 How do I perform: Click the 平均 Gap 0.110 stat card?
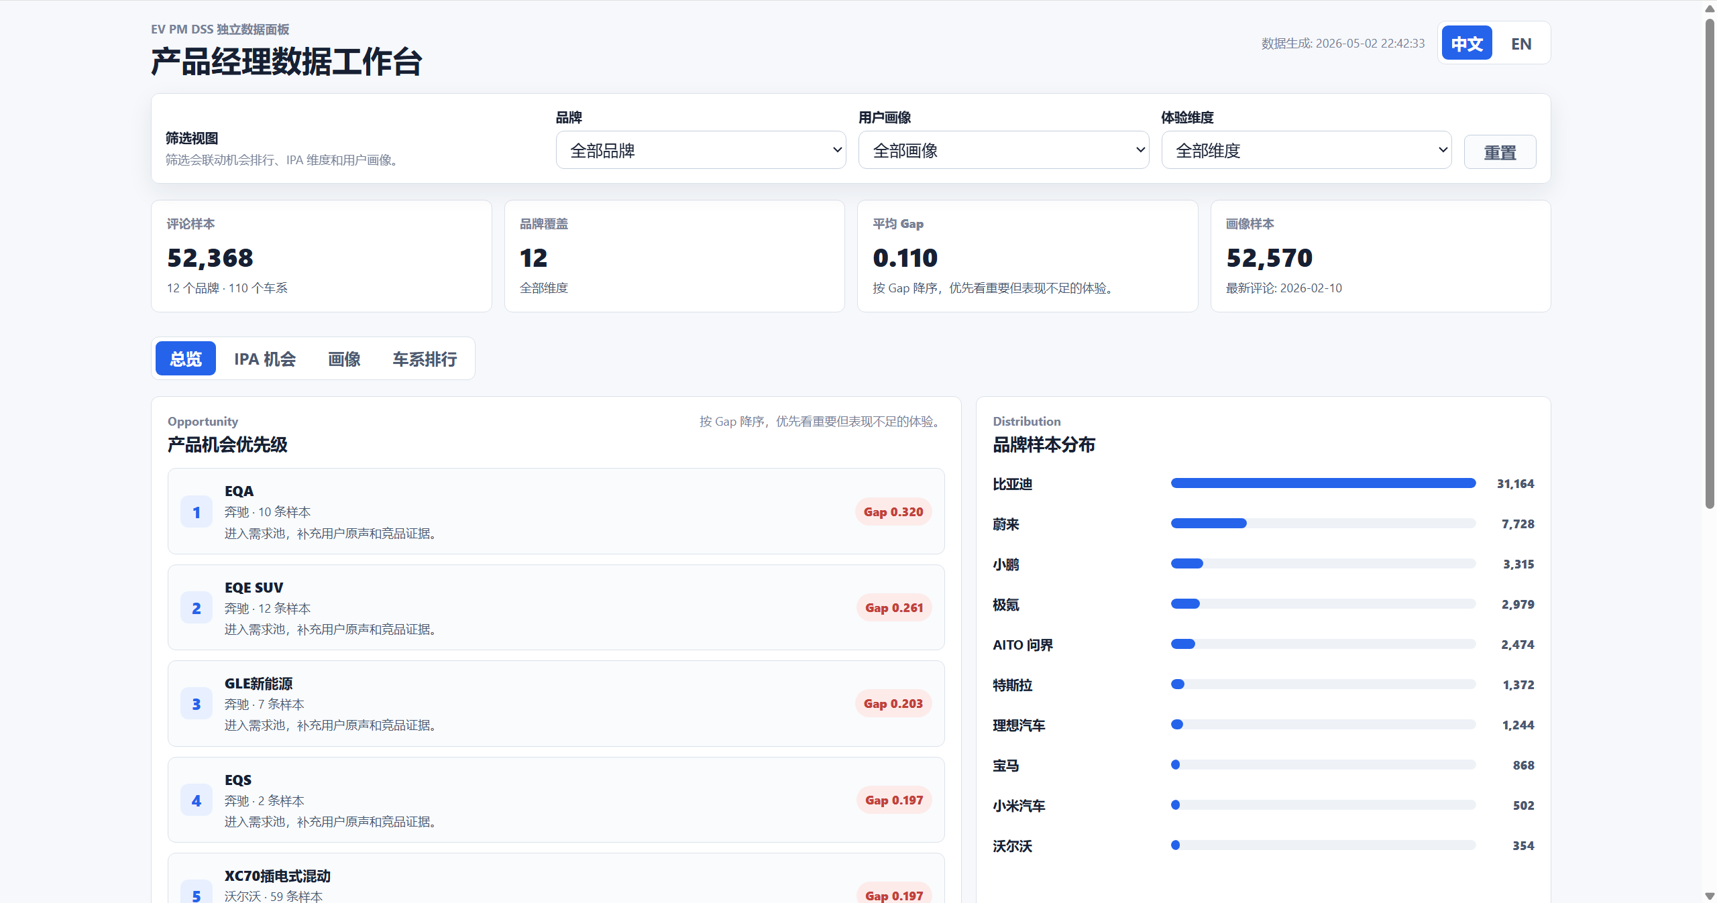1028,256
